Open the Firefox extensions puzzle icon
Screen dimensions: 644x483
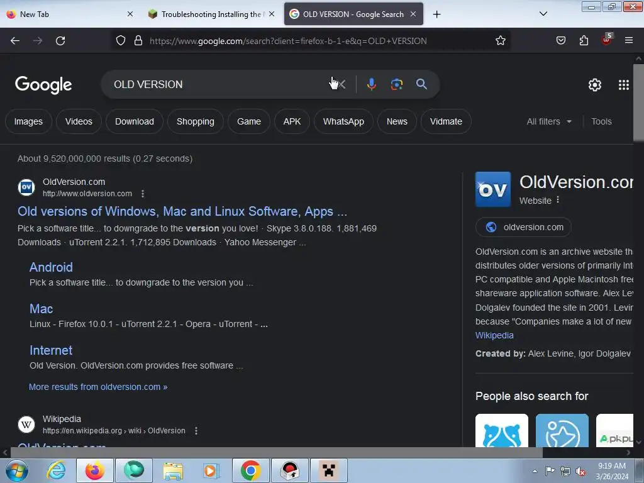pyautogui.click(x=584, y=40)
